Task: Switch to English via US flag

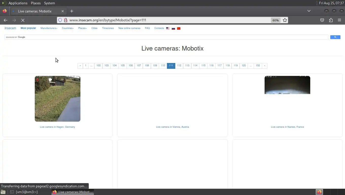Action: (168, 28)
